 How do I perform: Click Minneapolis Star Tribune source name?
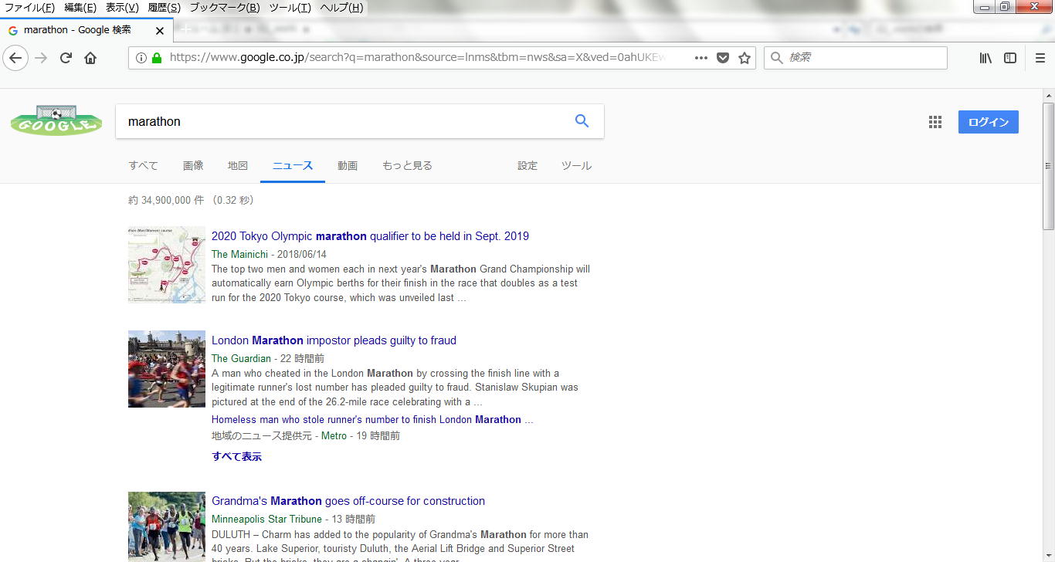pos(266,519)
